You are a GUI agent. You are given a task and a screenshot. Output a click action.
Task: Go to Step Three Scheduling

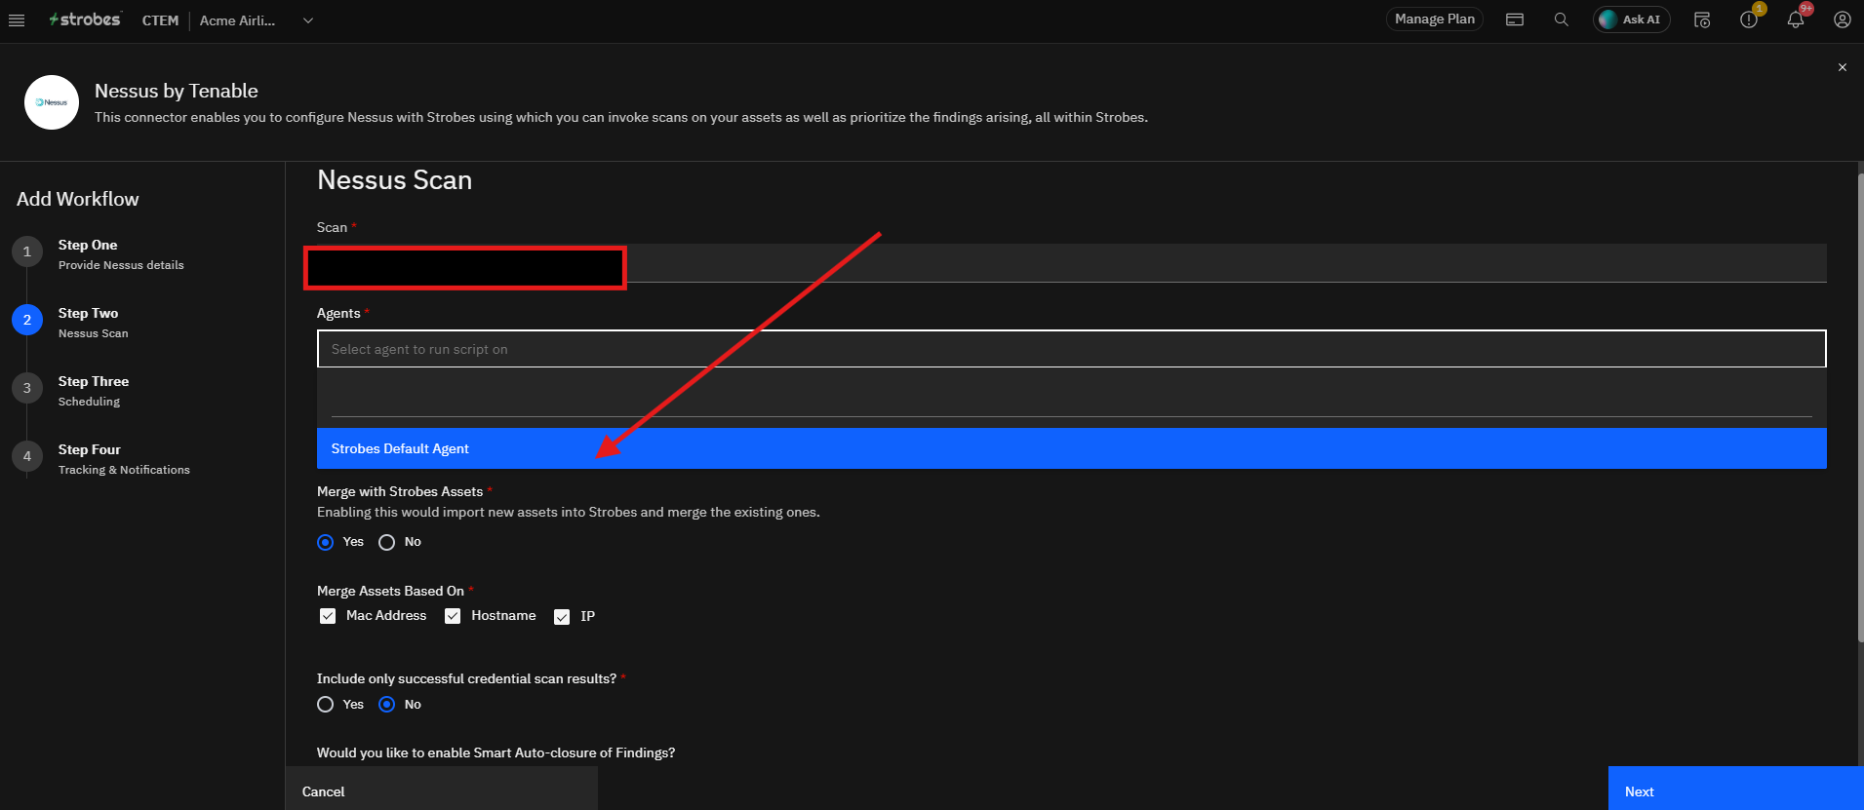click(94, 391)
